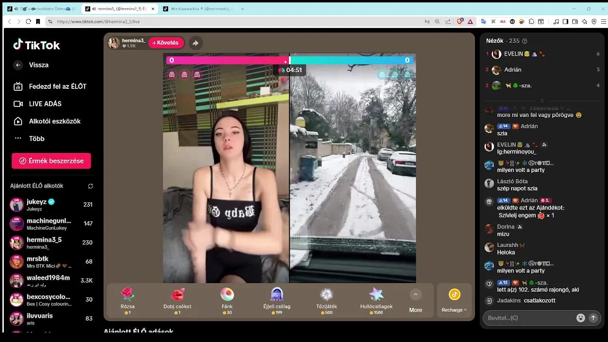Switch to the csodálatos Daima browser tab
The width and height of the screenshot is (608, 342).
pyautogui.click(x=41, y=9)
